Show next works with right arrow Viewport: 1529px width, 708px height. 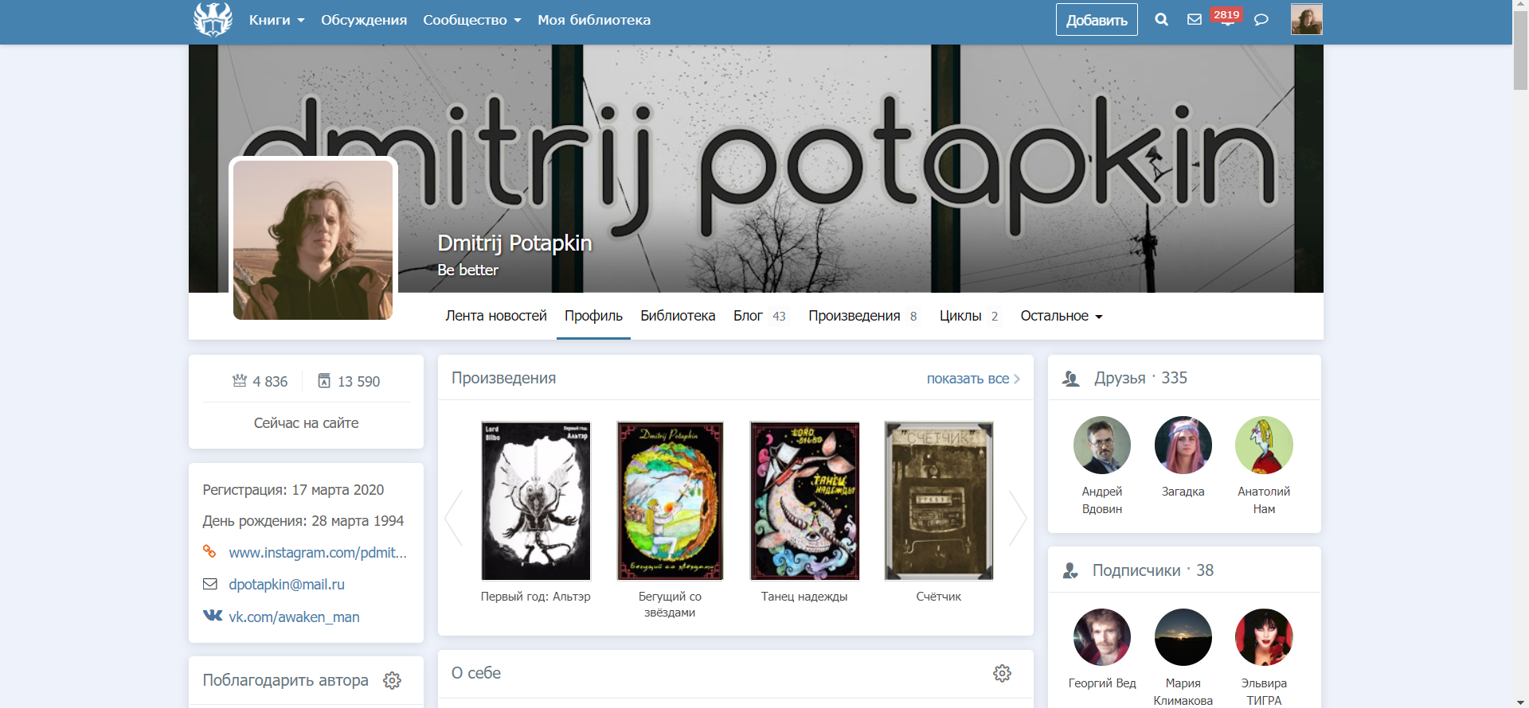(x=1017, y=518)
